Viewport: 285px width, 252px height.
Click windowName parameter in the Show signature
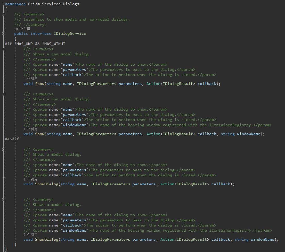point(248,134)
